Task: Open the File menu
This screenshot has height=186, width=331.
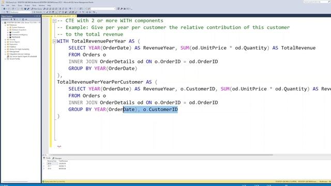Action: (x=3, y=6)
